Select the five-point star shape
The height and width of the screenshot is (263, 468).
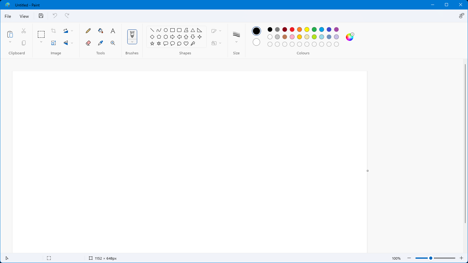pos(152,44)
